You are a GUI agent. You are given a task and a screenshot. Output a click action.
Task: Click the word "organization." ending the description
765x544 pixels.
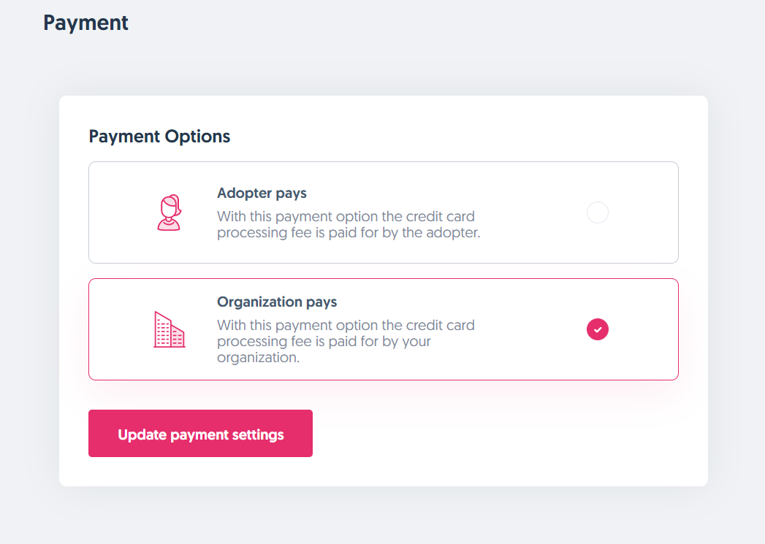pyautogui.click(x=258, y=359)
